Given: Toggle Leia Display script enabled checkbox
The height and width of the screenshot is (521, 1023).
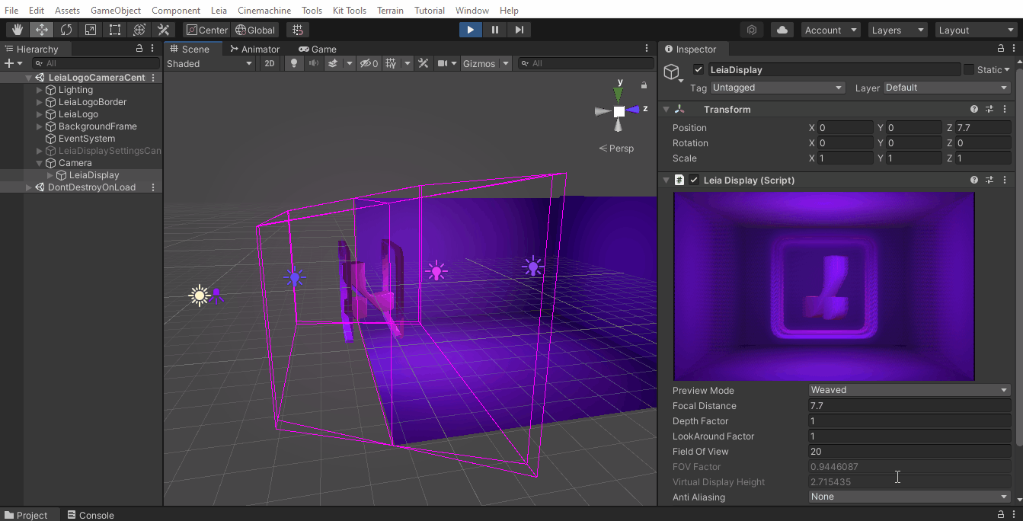Looking at the screenshot, I should (x=694, y=180).
